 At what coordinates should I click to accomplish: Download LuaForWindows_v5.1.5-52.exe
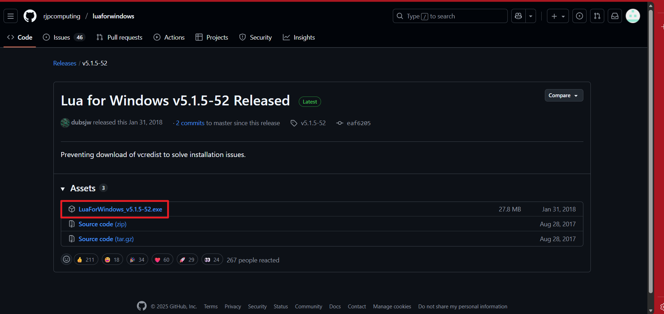click(120, 209)
